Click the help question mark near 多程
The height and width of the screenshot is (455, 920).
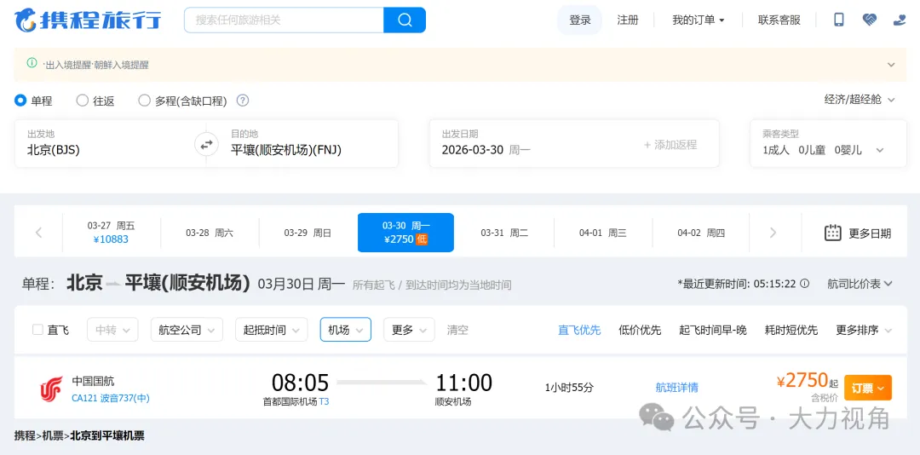point(242,101)
